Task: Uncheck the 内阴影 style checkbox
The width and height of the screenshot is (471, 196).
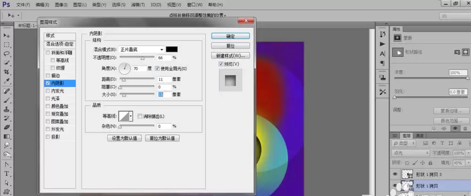Action: (48, 83)
